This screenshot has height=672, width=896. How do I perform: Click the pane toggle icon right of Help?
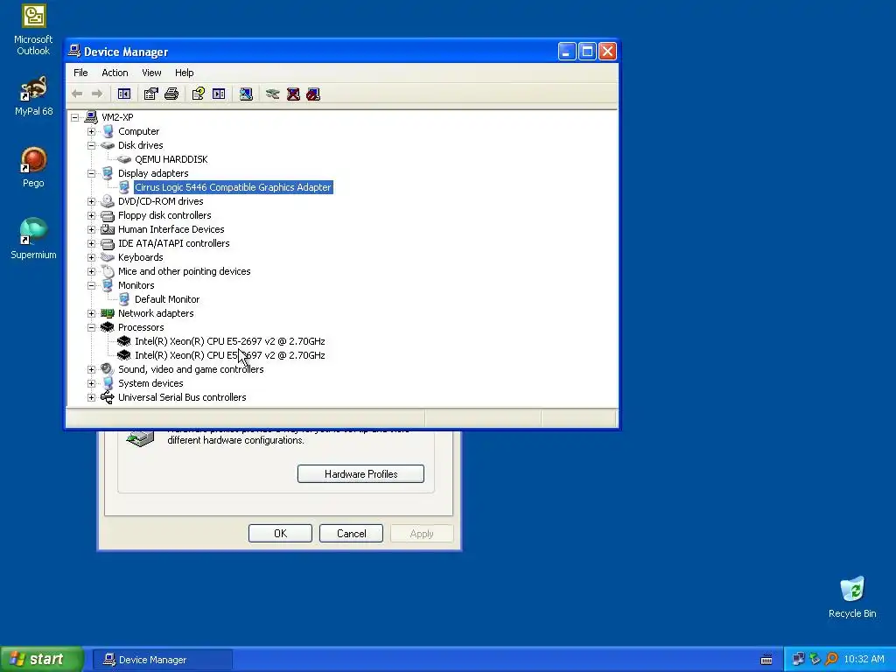tap(219, 94)
